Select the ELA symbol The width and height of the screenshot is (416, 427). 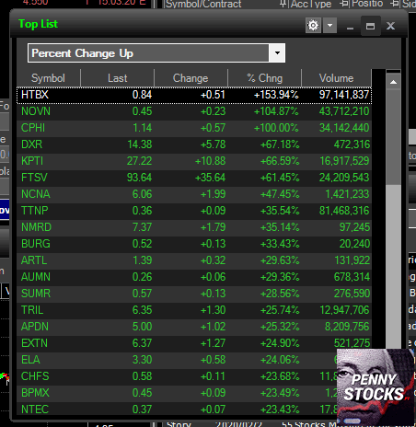pos(30,360)
